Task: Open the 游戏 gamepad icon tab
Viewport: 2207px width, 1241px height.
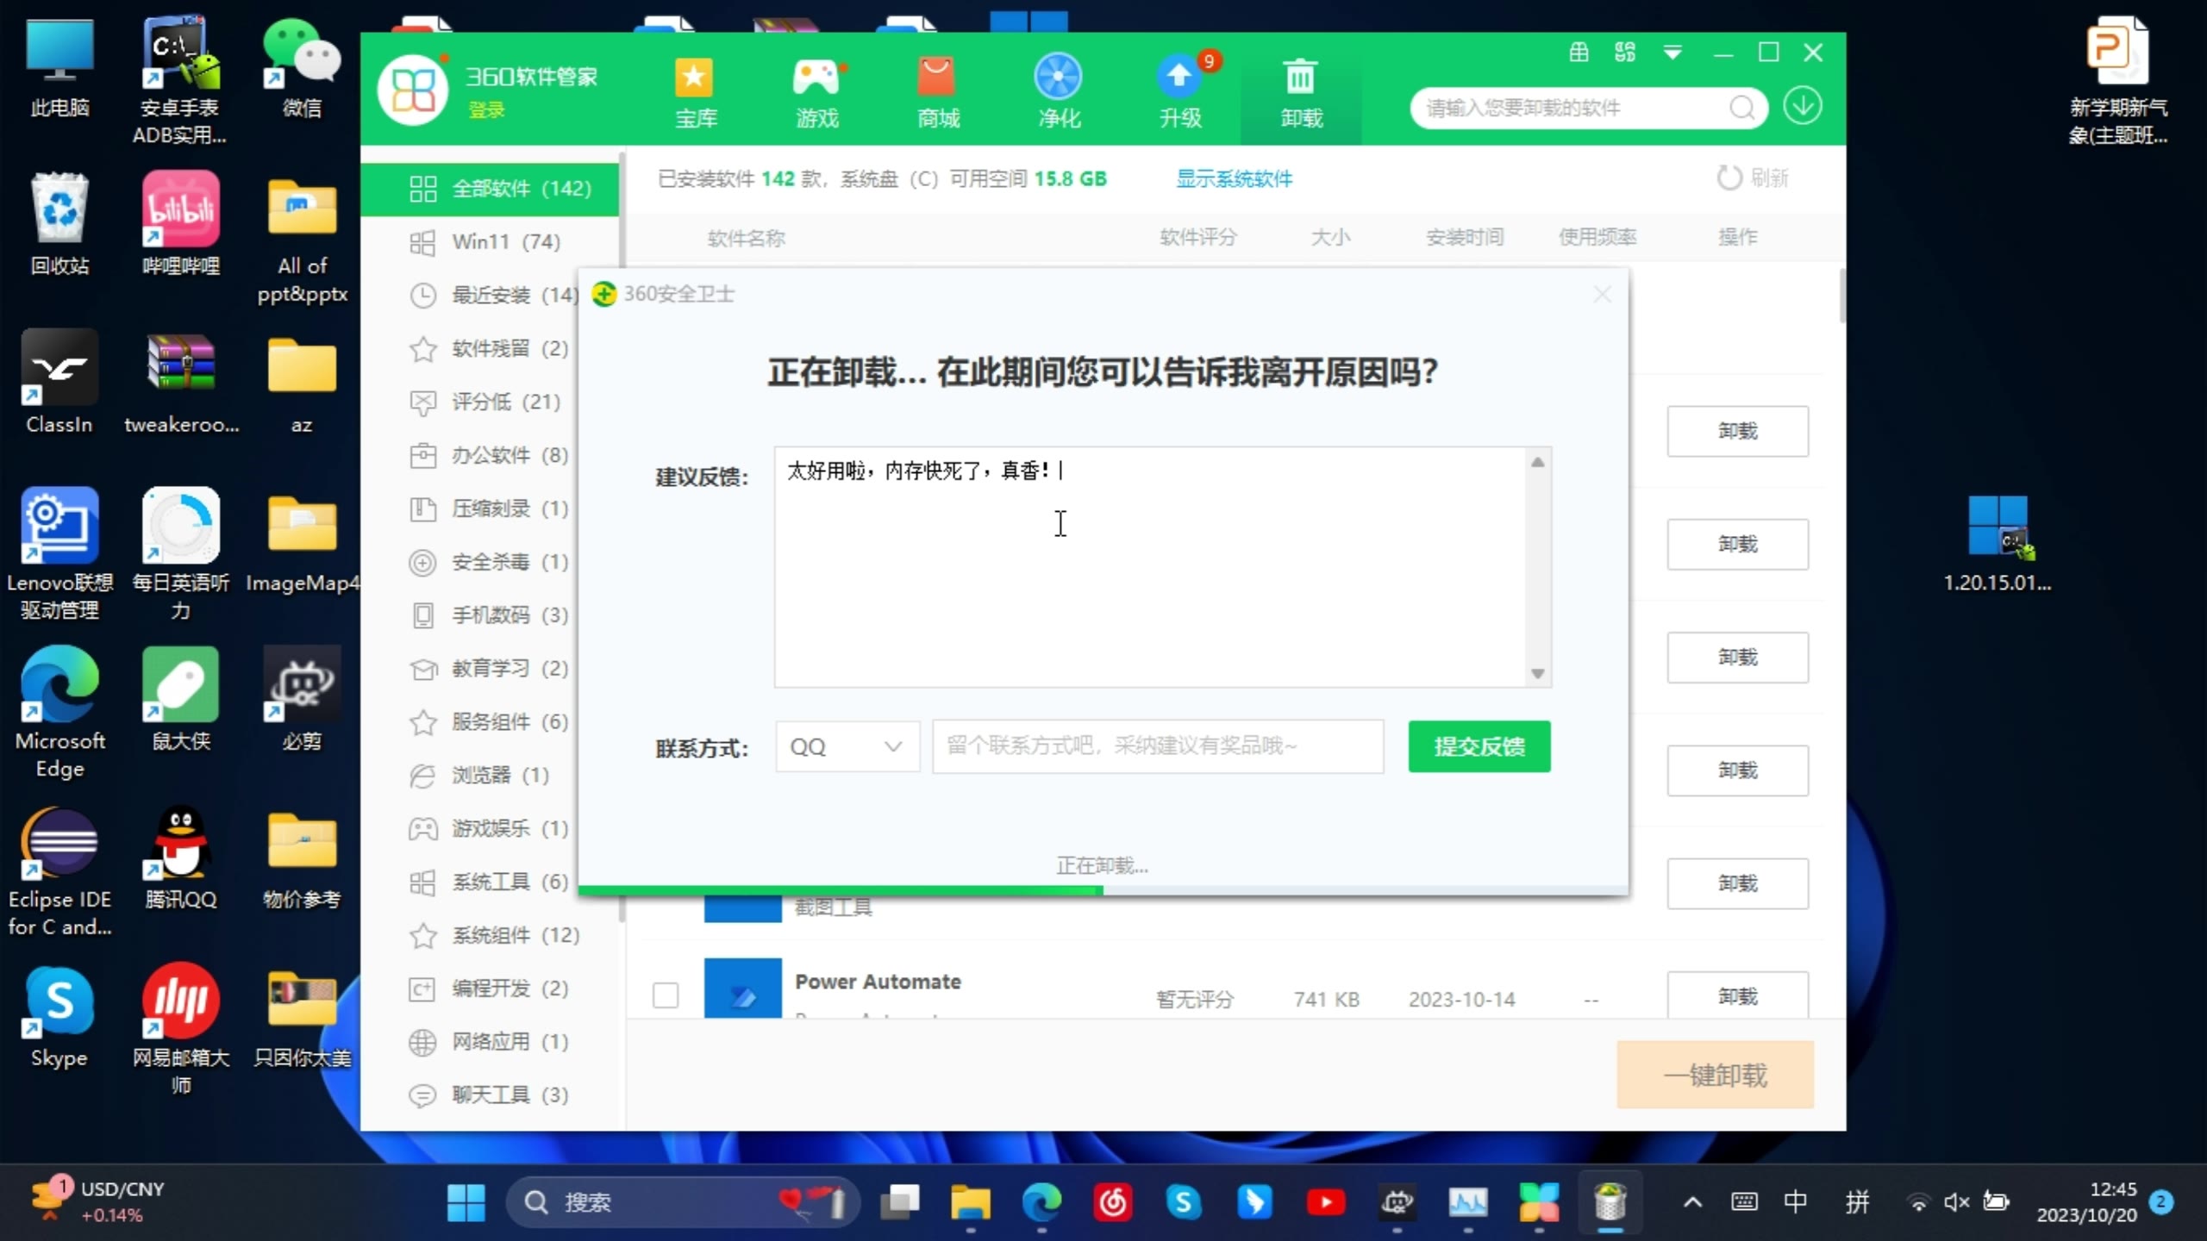Action: point(816,91)
